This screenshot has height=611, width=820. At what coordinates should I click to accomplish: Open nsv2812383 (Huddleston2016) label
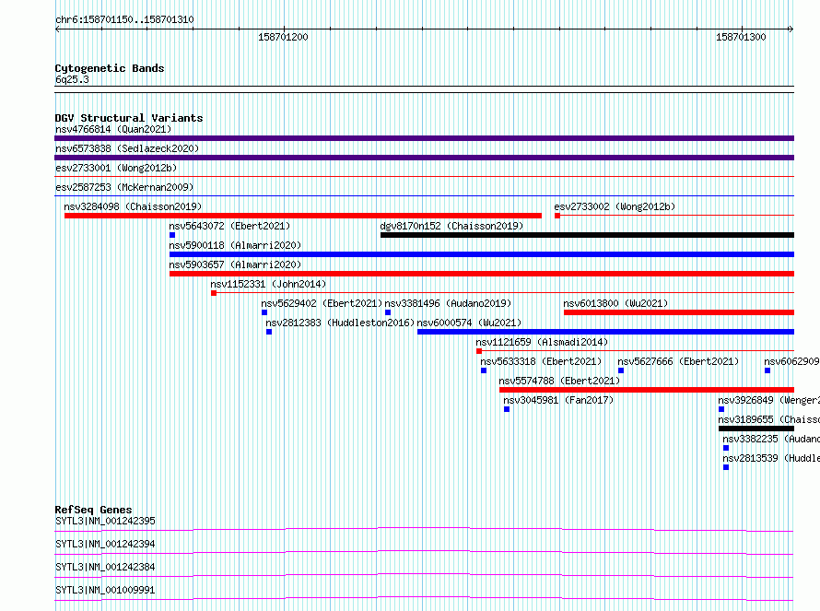[340, 323]
